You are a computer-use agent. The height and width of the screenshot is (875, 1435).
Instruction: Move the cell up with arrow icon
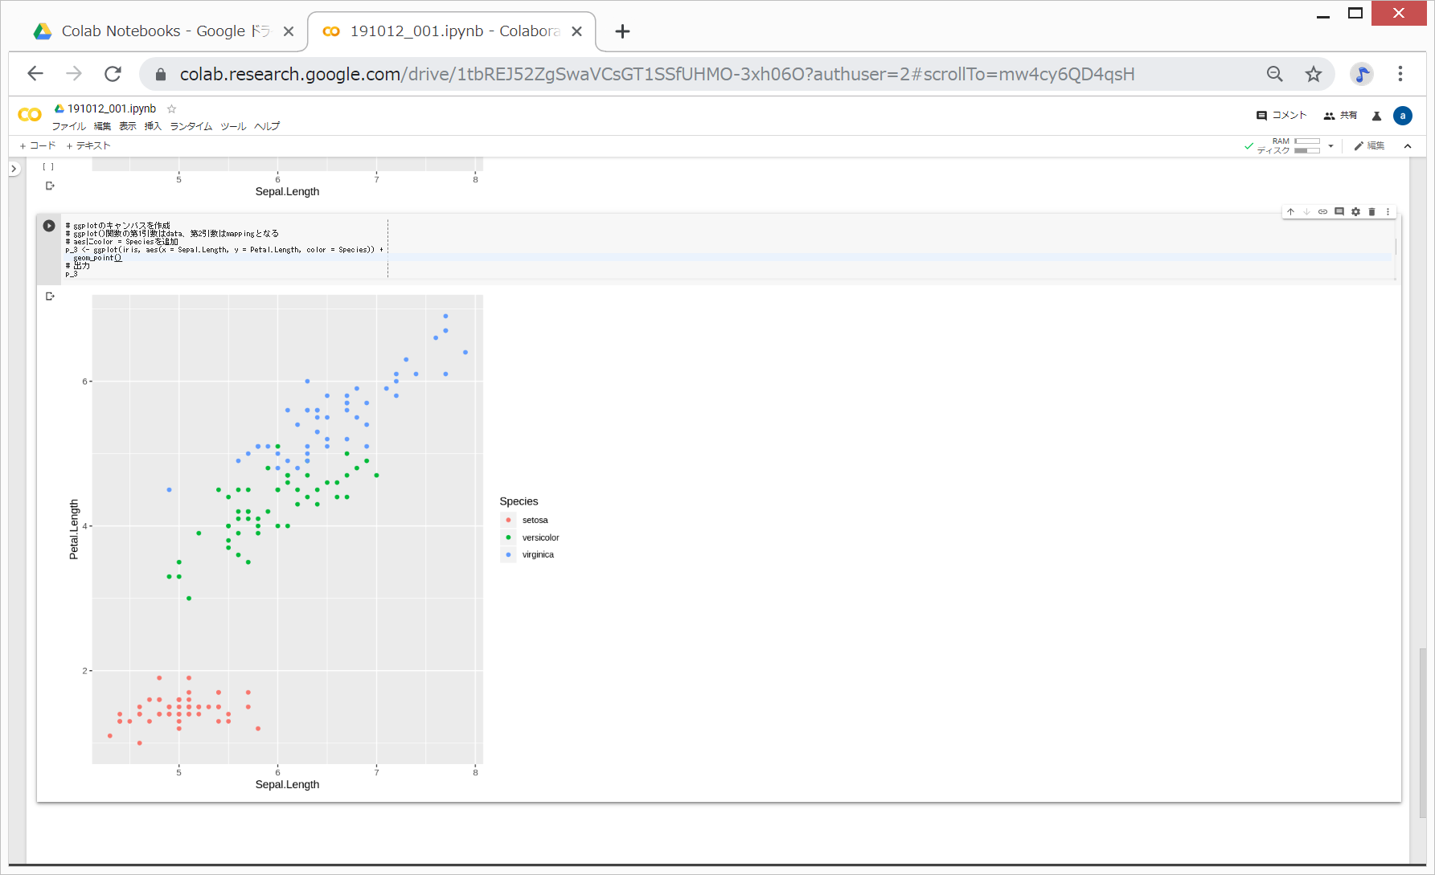(1290, 212)
